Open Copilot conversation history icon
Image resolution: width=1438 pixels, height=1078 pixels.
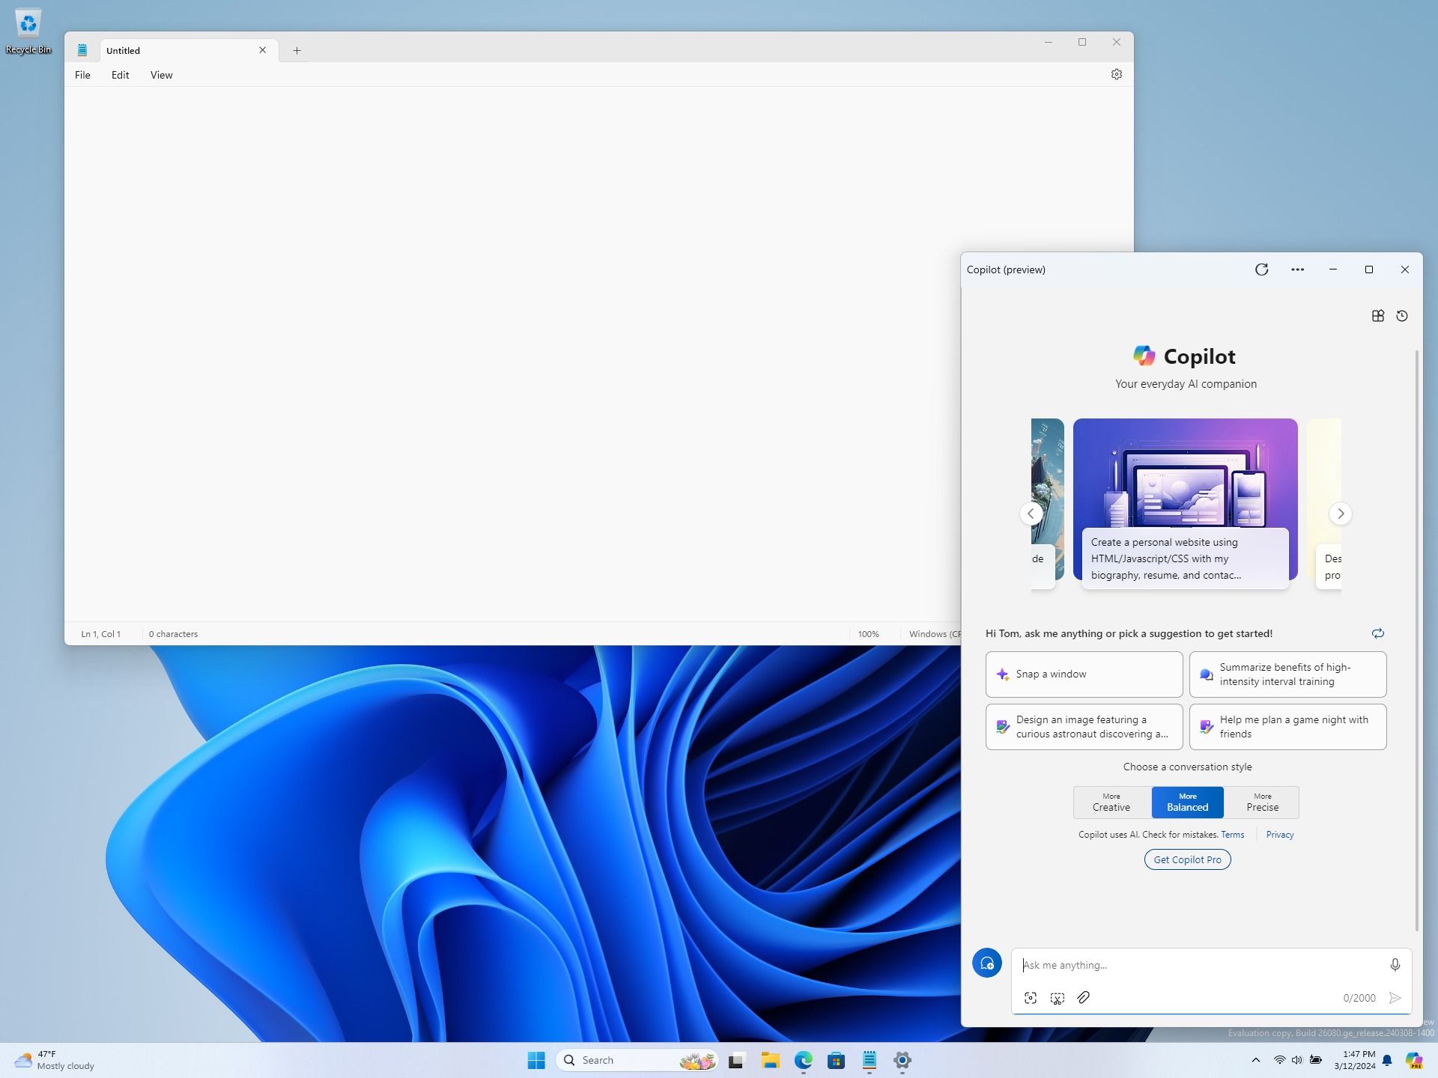pyautogui.click(x=1402, y=315)
